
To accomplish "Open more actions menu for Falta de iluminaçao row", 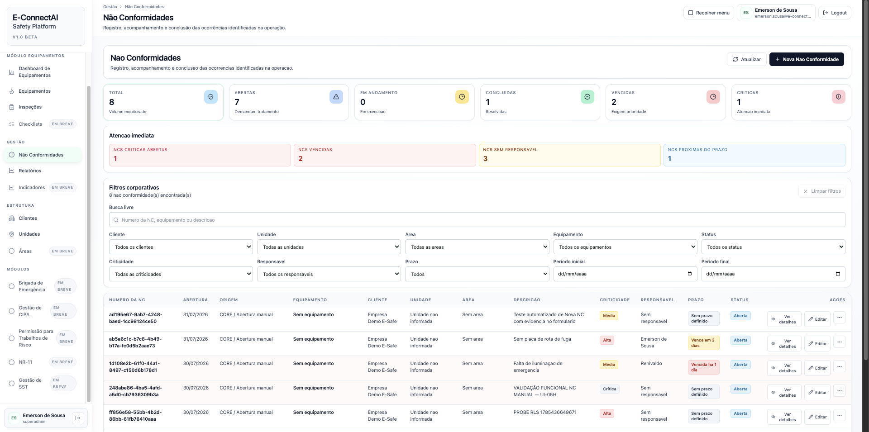I will 840,366.
